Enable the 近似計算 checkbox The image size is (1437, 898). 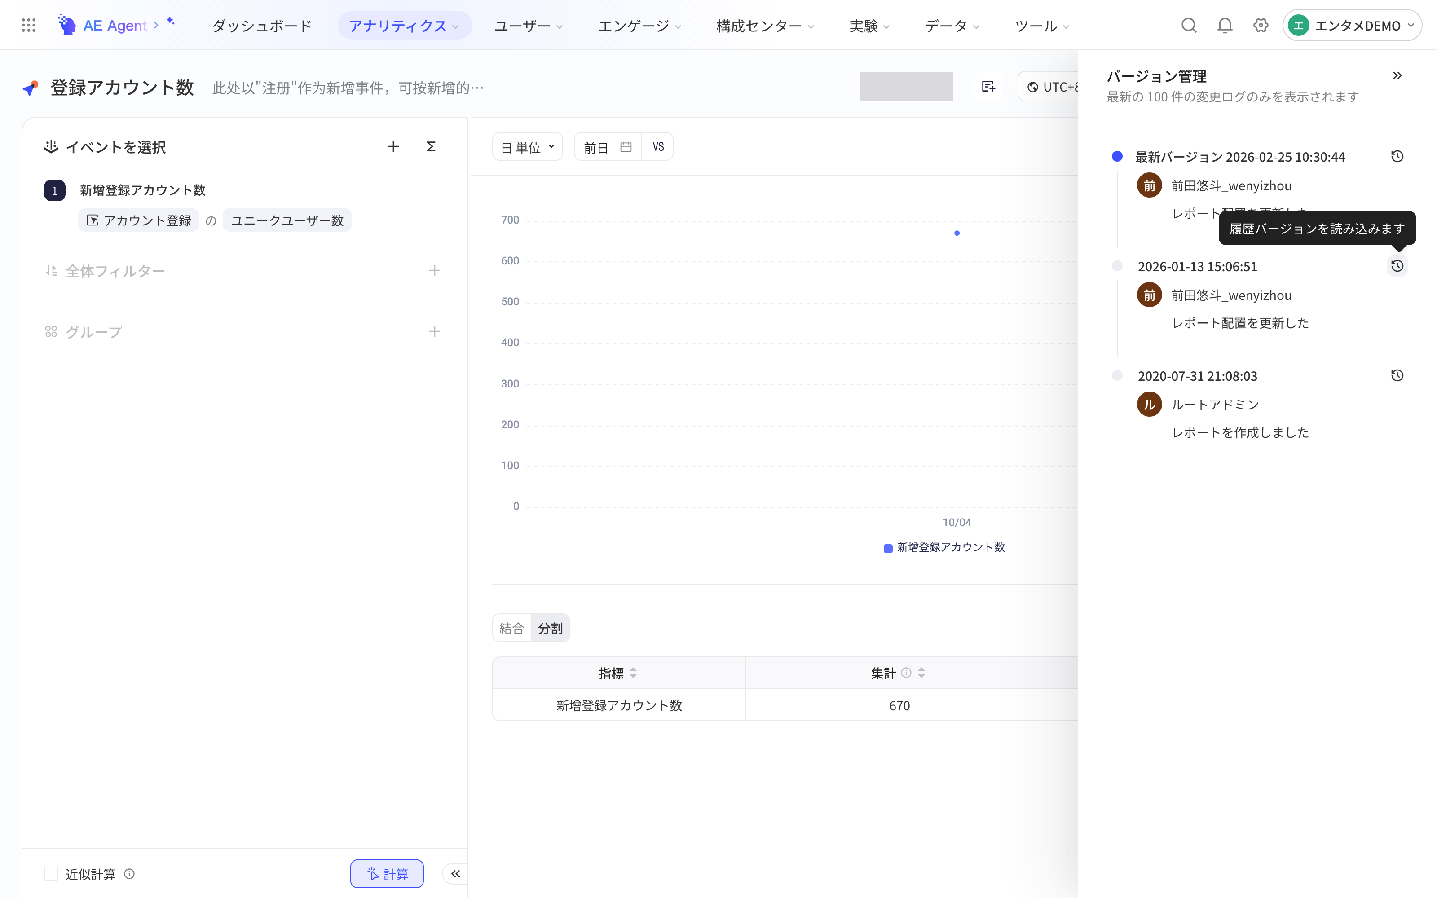coord(51,874)
